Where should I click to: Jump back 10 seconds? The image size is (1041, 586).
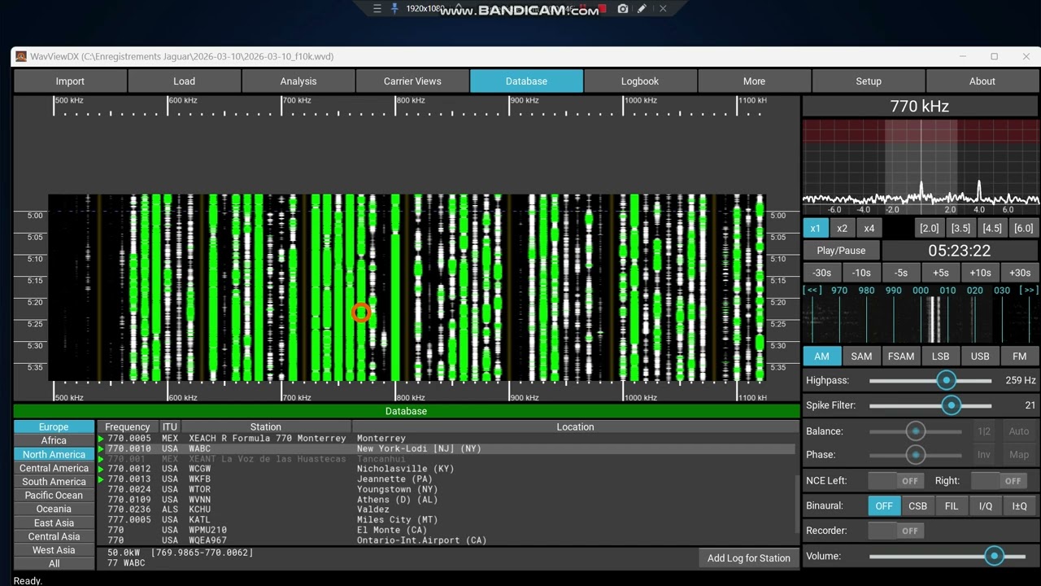coord(861,273)
